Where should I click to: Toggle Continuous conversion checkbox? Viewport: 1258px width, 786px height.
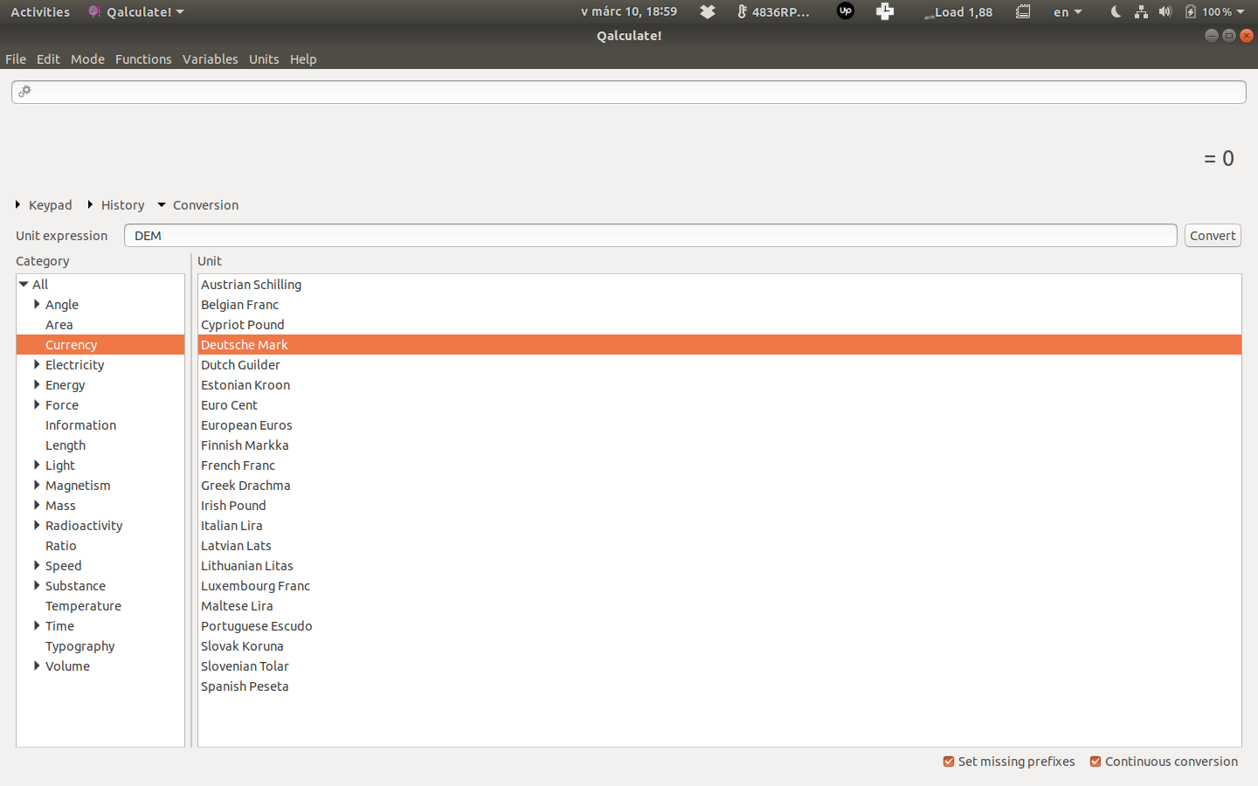click(1096, 762)
